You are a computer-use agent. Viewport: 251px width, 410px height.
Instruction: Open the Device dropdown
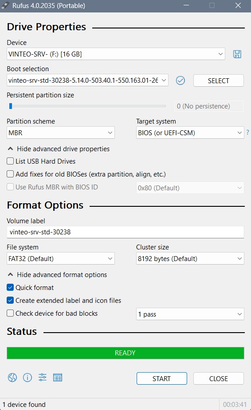116,54
